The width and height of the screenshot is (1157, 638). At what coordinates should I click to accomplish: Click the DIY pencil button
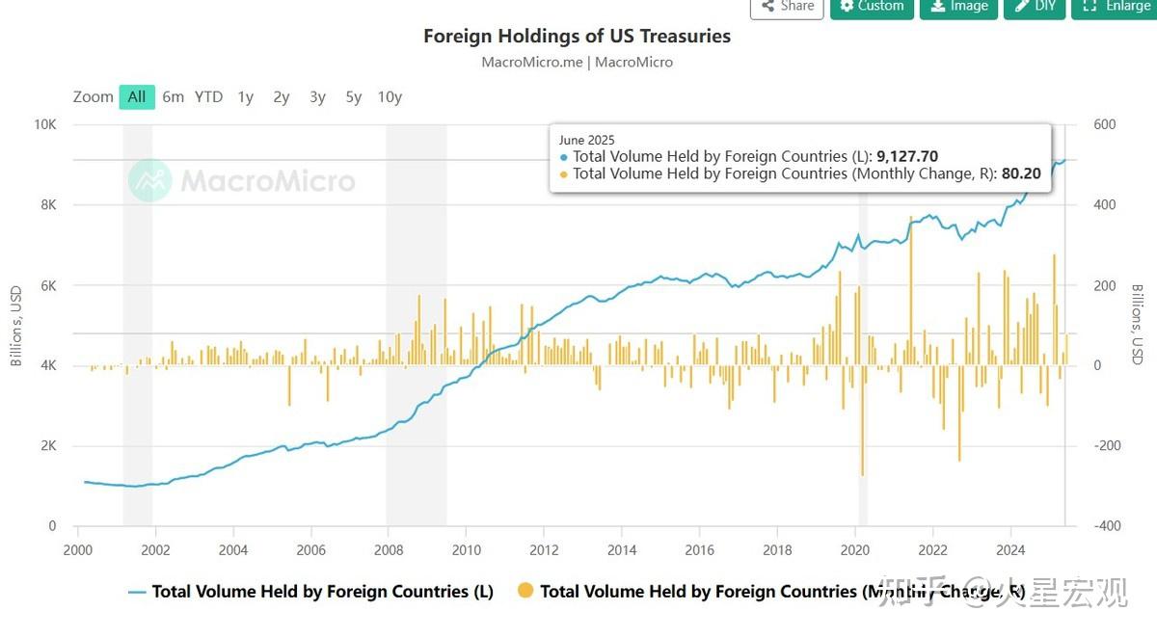[x=1035, y=7]
